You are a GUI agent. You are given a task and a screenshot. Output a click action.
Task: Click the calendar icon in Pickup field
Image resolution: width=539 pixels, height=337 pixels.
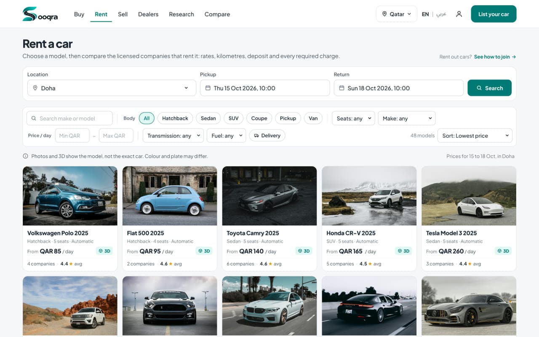coord(208,88)
